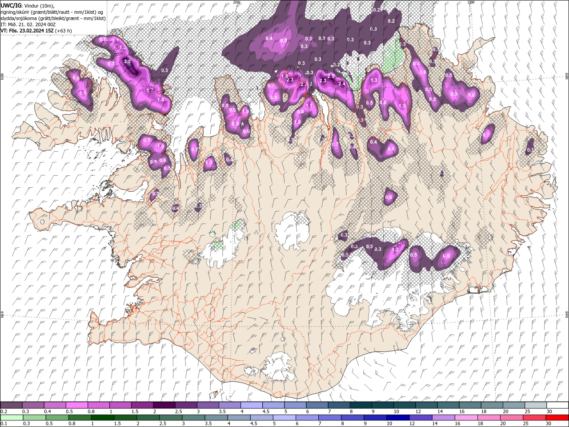This screenshot has width=569, height=427.
Task: Click the '3.5' precipitation value in the Westfjords
Action: [127, 61]
